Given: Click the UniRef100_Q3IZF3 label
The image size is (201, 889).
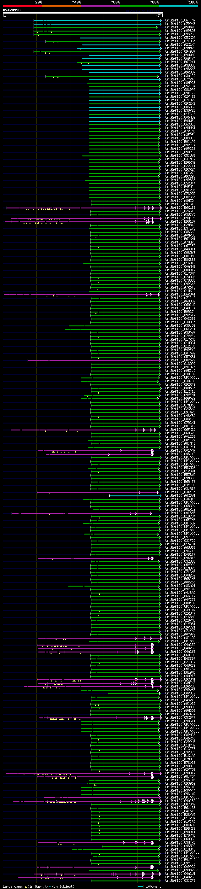Looking at the screenshot, I should [x=180, y=880].
